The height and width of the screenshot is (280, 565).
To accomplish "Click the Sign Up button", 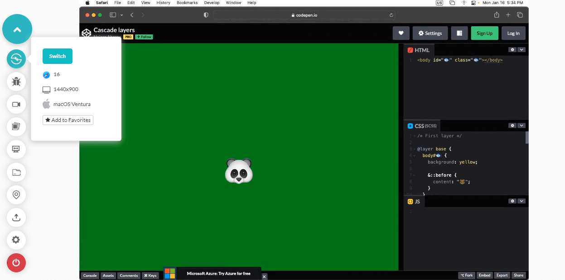I will [484, 33].
